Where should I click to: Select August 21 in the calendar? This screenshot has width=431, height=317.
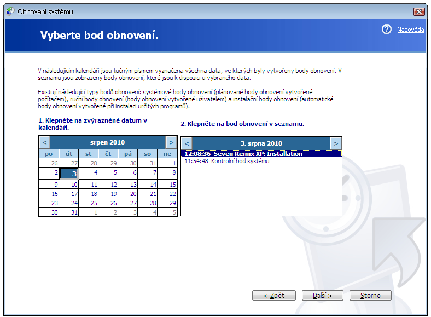click(x=148, y=193)
